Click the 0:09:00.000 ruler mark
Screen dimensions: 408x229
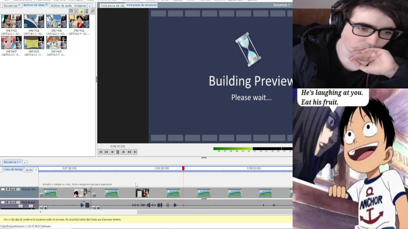[254, 168]
